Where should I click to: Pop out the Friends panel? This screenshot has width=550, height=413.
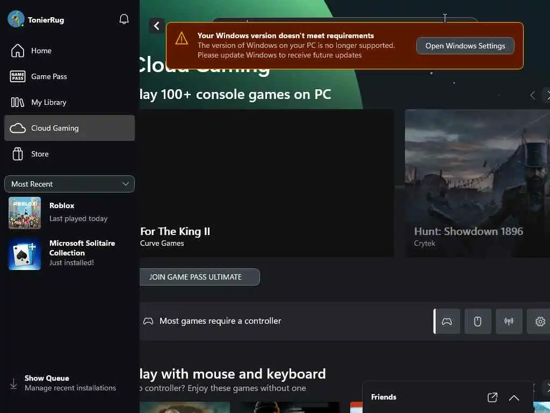pyautogui.click(x=493, y=397)
